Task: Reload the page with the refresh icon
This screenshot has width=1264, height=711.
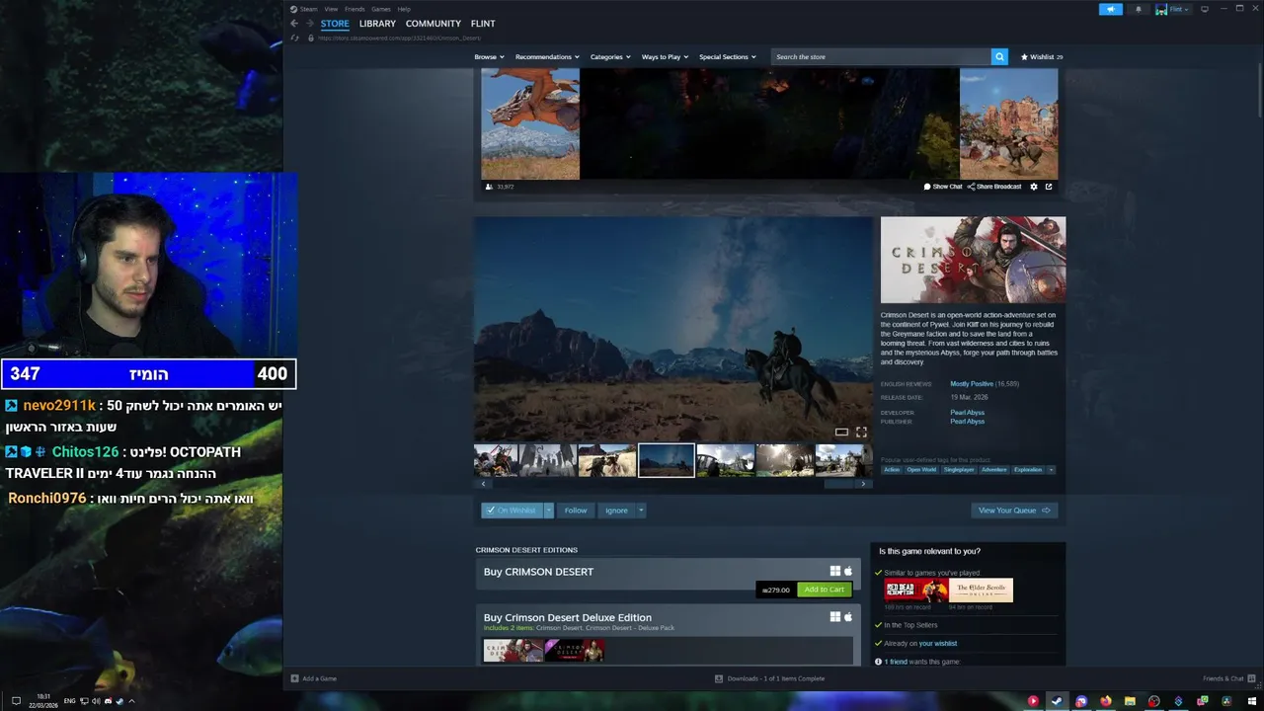Action: [x=294, y=39]
